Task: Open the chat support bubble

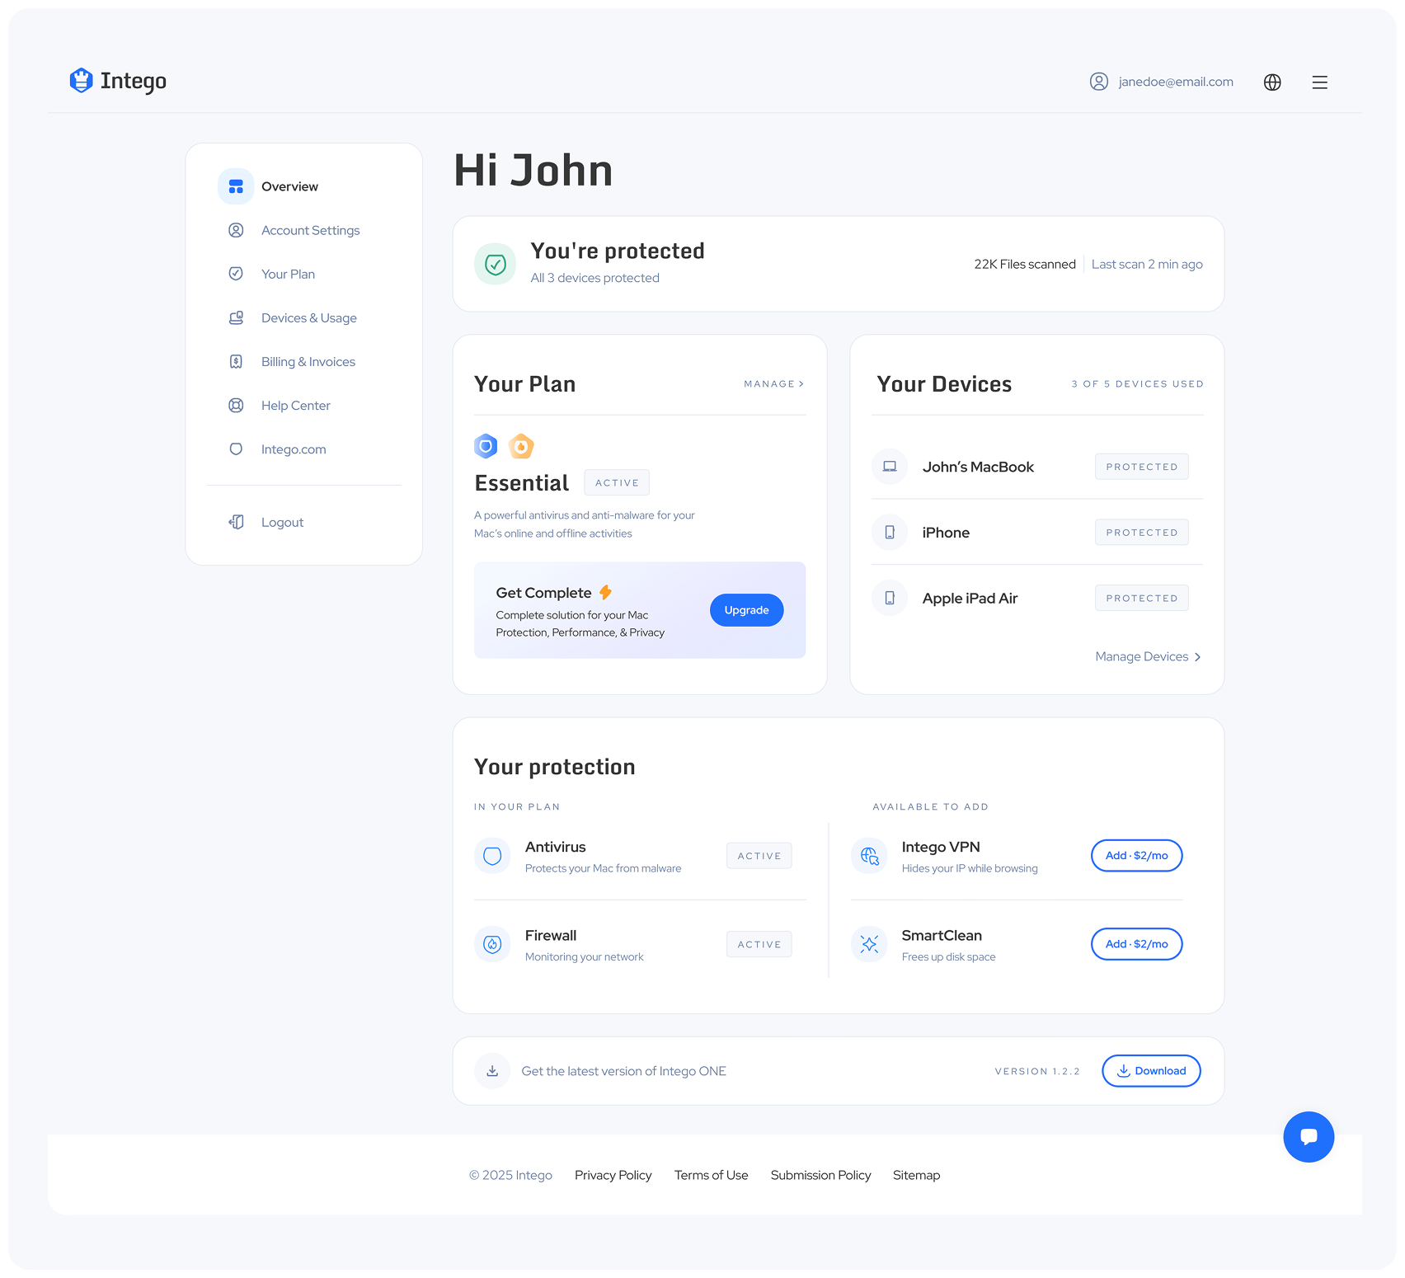Action: point(1309,1137)
